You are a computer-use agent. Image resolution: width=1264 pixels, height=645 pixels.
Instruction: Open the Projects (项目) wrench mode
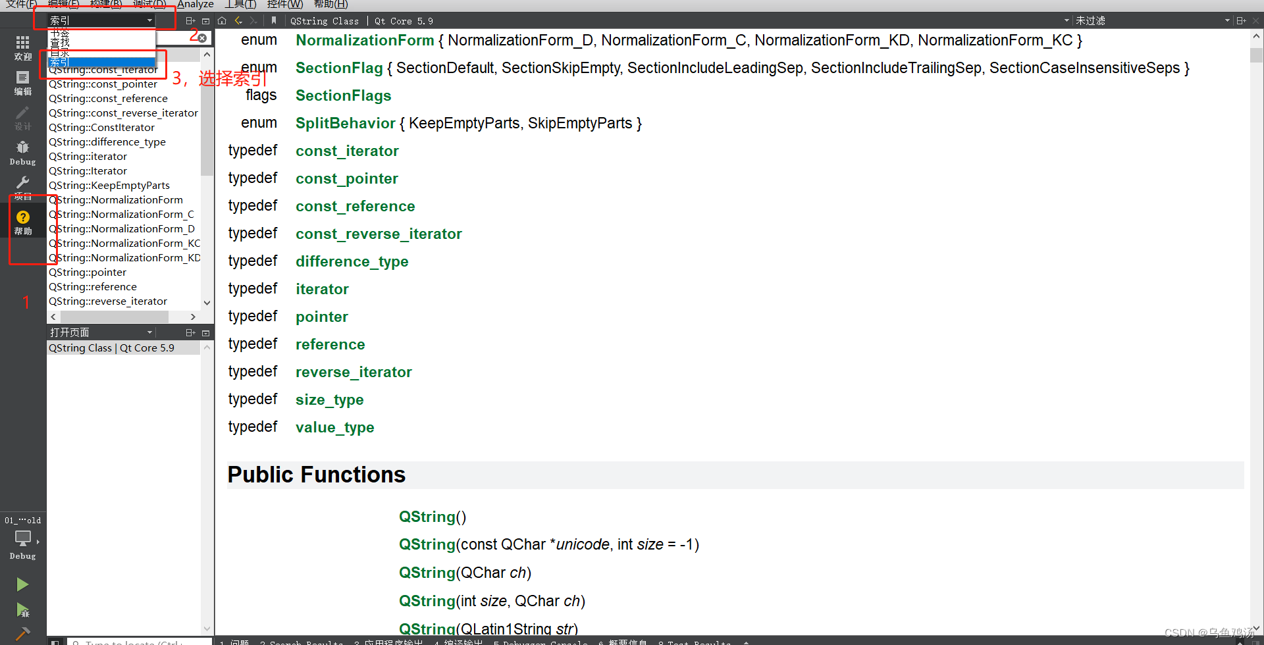[x=22, y=188]
